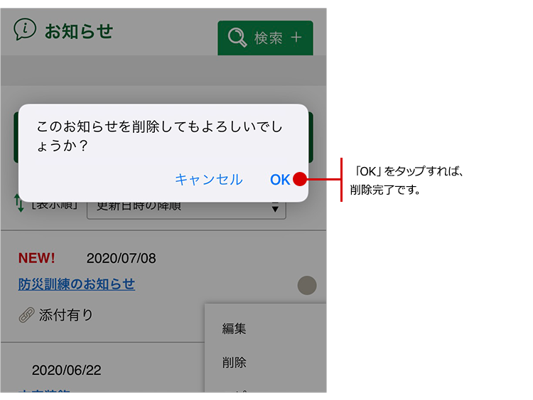Click the plus sign on the 検索 button
The image size is (533, 400).
(x=296, y=38)
